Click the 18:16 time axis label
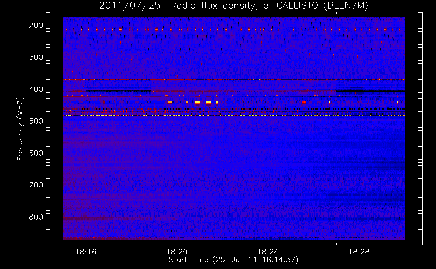Viewport: 436px width, 269px height. [x=86, y=252]
